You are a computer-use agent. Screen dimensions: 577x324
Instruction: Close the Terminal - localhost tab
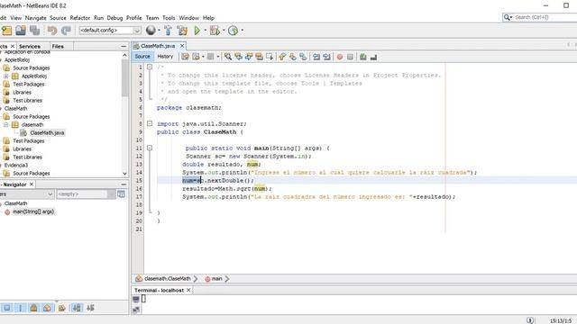coord(188,290)
